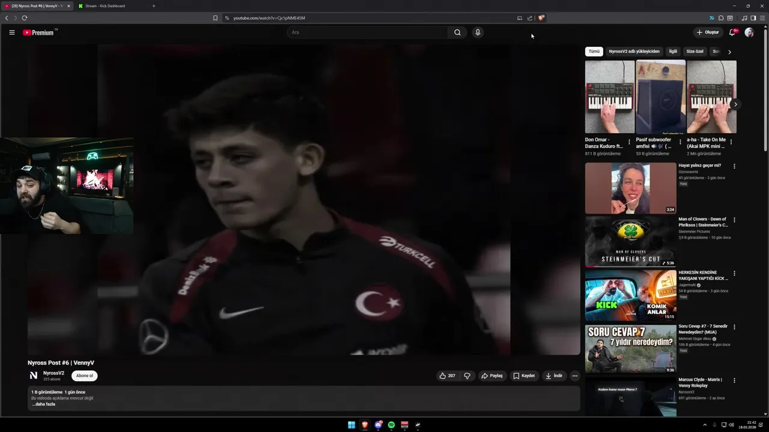Open media control music note icon
The height and width of the screenshot is (432, 769).
point(744,18)
